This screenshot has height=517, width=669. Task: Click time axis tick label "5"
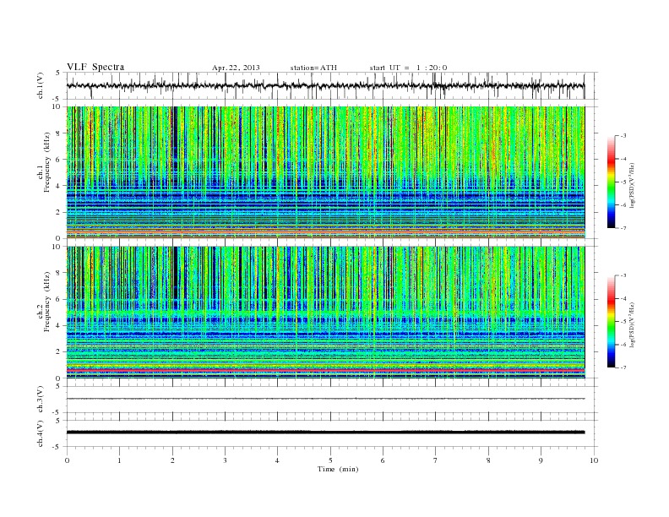(330, 460)
